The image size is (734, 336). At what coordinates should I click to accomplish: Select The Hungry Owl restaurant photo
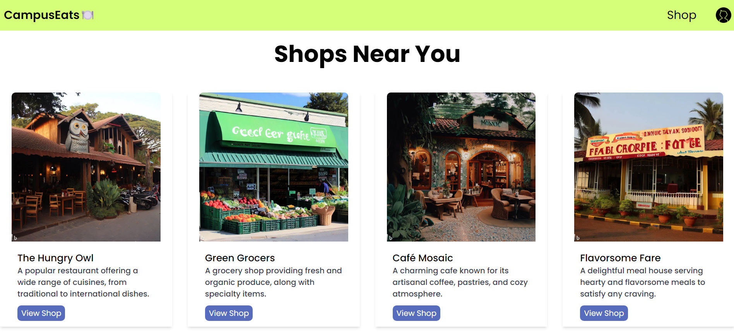click(x=86, y=167)
